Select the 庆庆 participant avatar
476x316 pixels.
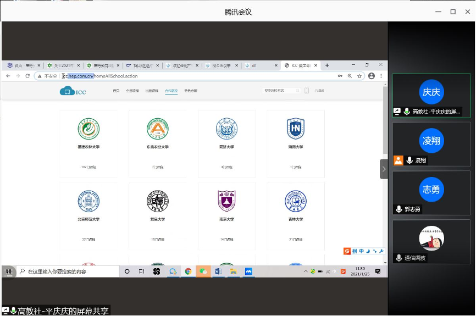[431, 92]
